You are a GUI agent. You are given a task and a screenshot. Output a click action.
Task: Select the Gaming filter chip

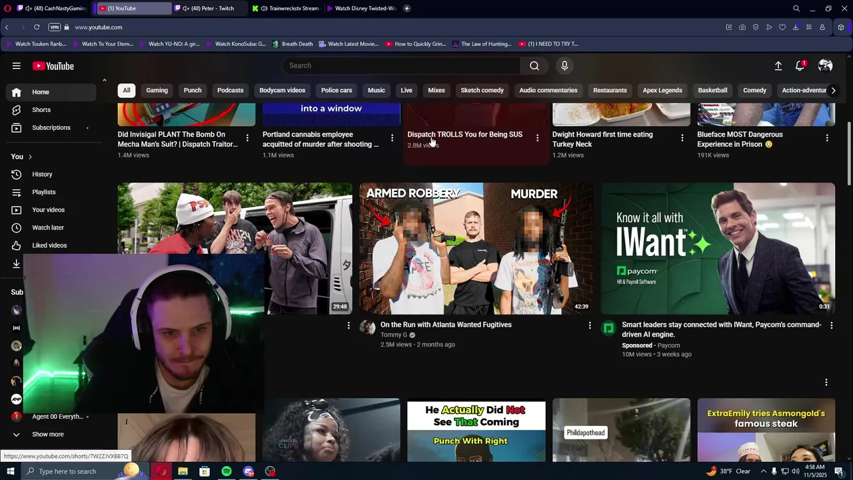(x=157, y=90)
